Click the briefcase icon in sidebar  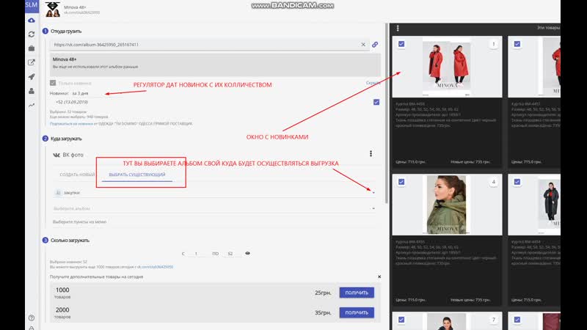point(31,48)
